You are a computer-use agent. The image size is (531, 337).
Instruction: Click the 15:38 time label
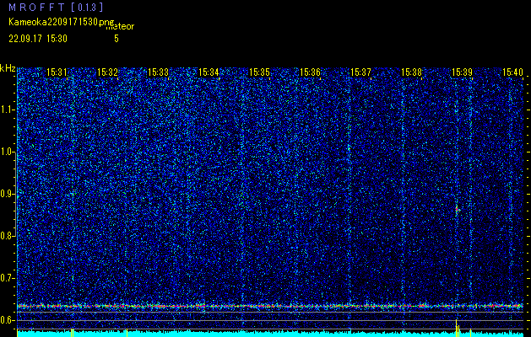point(411,72)
